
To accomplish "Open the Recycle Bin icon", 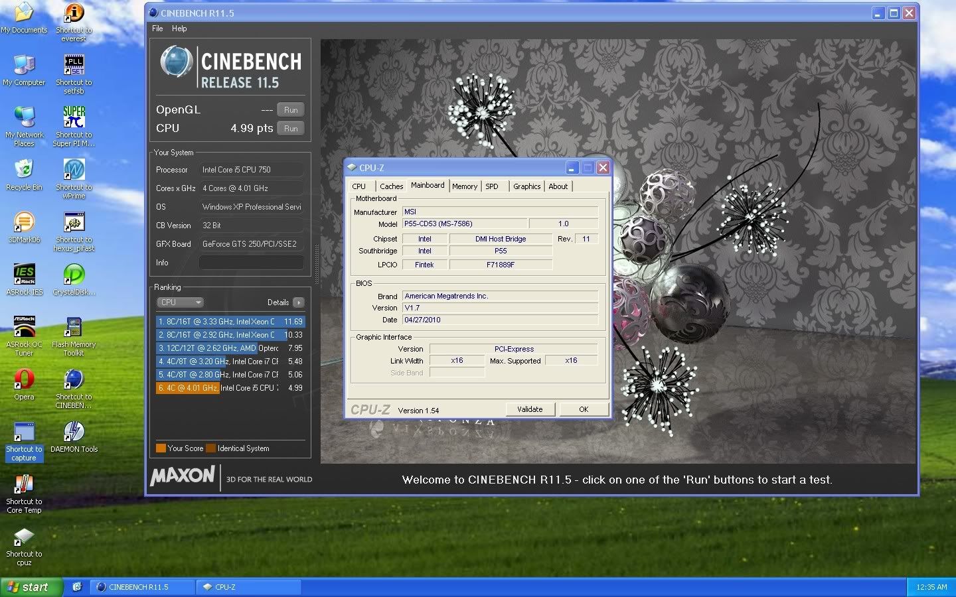I will click(x=24, y=169).
